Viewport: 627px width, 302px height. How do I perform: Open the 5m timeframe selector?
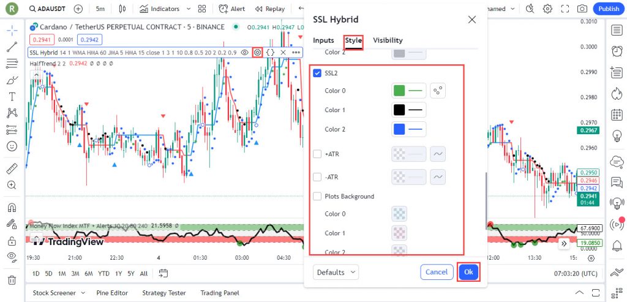(100, 9)
